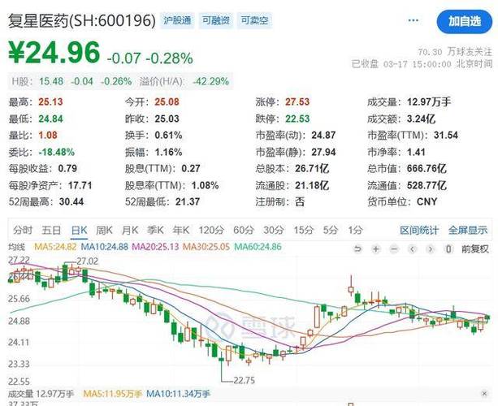Click the chart high label 27.02
Viewport: 498px width, 406px height.
88,261
